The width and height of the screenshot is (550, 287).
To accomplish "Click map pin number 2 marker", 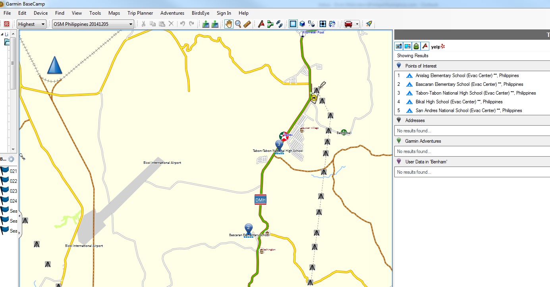I will pyautogui.click(x=249, y=229).
